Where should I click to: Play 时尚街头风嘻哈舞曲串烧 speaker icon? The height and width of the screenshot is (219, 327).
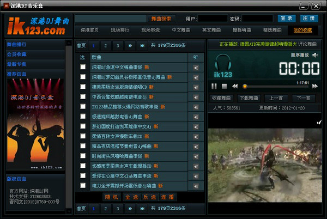coord(196,156)
